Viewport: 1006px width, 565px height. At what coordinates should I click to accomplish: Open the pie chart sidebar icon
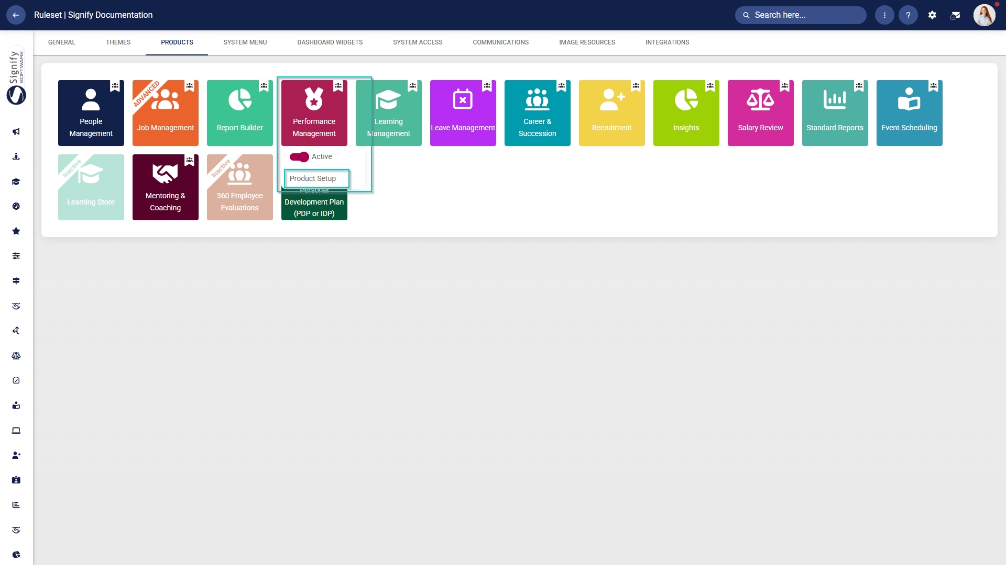click(16, 555)
